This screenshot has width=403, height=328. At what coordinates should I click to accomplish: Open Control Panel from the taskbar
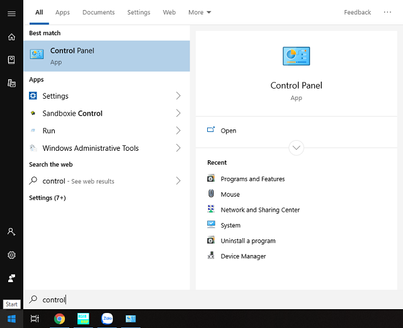pos(130,319)
